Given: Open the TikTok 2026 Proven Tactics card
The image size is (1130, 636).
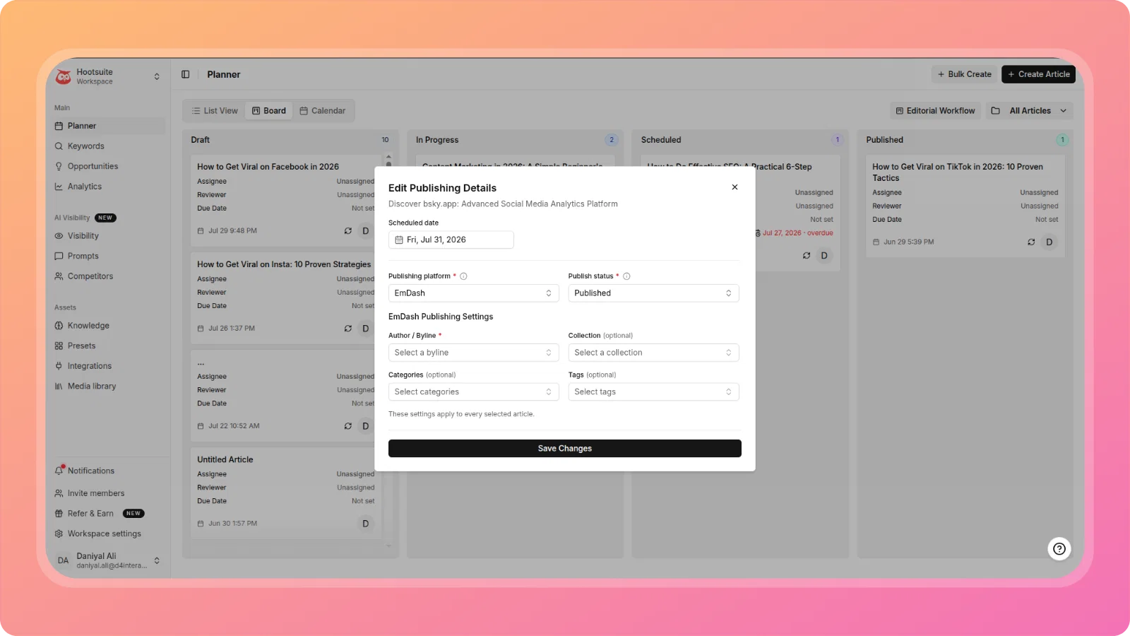Looking at the screenshot, I should 965,206.
